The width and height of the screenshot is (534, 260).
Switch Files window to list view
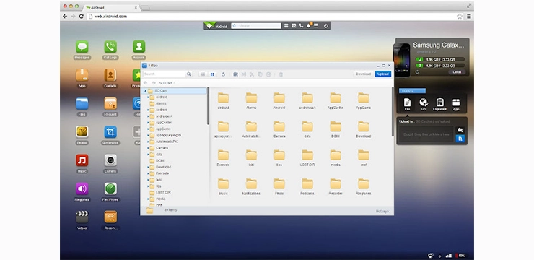203,74
